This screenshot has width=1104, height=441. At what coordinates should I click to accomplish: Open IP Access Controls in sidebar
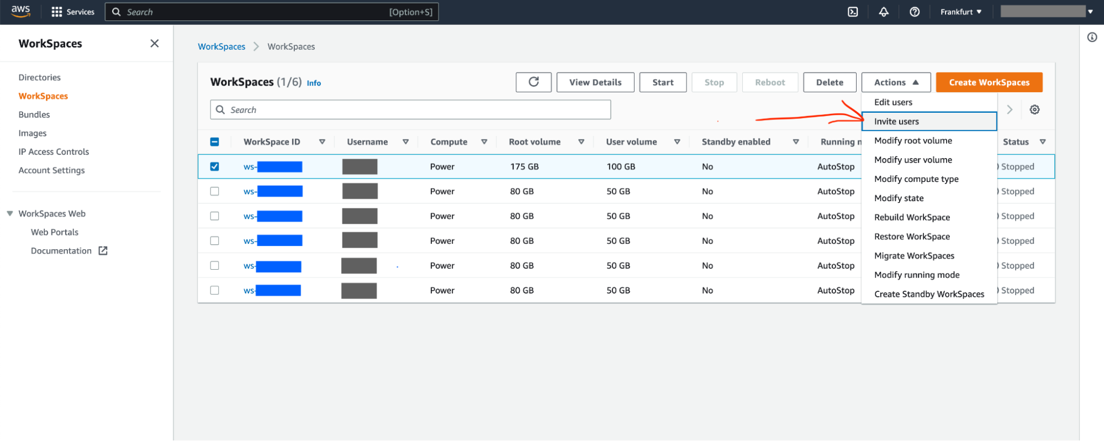coord(54,151)
